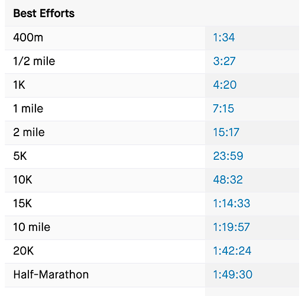This screenshot has width=305, height=296.
Task: Open the 20K effort 1:42:24
Action: 232,251
